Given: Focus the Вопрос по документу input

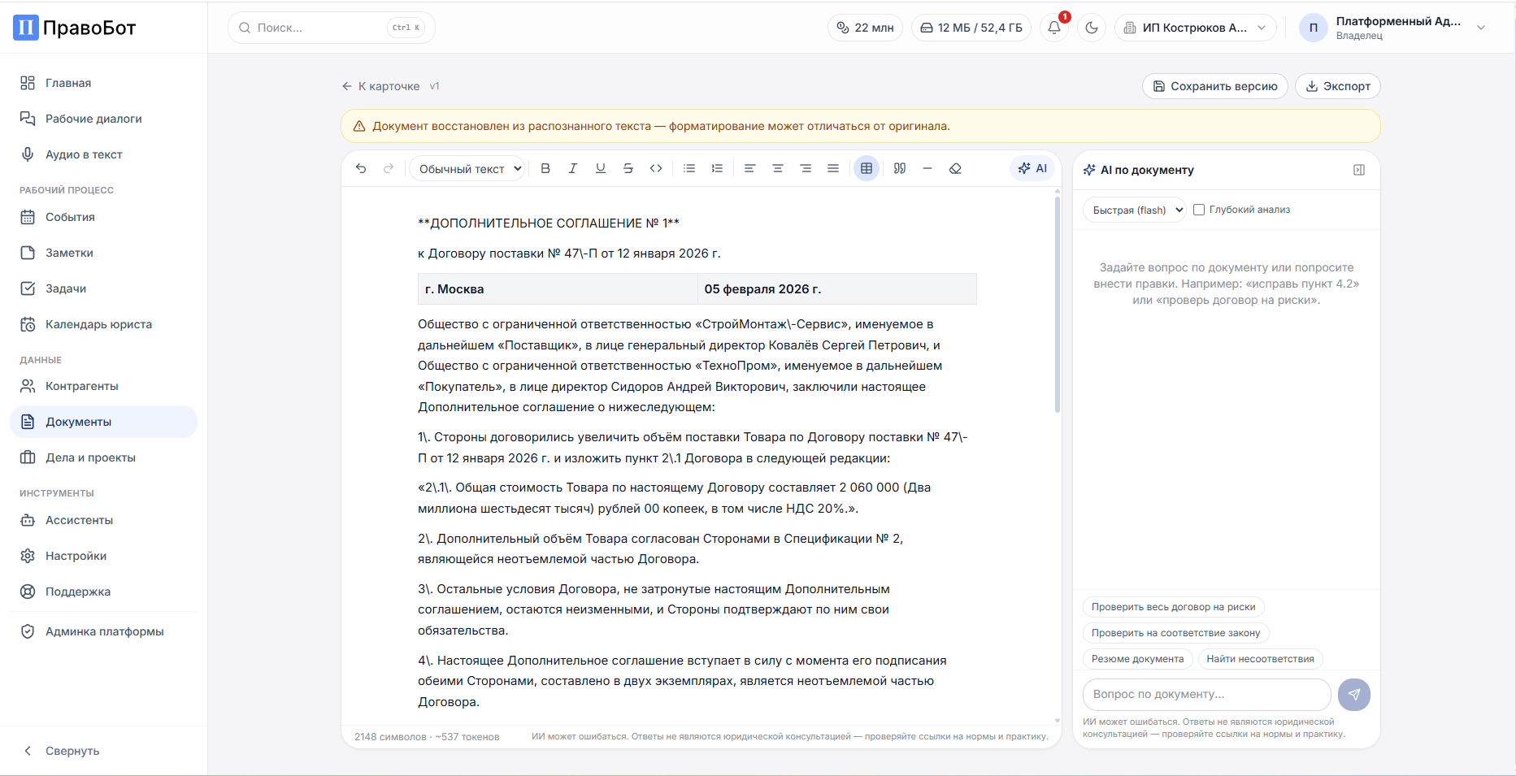Looking at the screenshot, I should pyautogui.click(x=1206, y=695).
